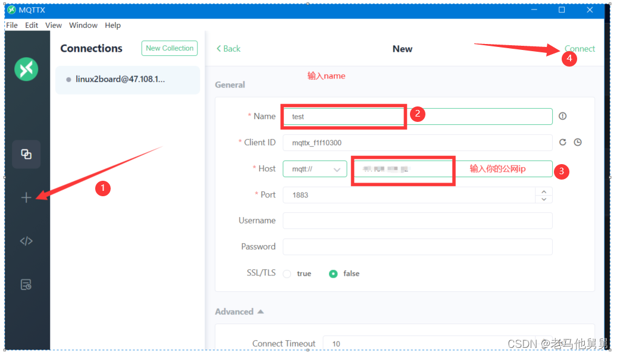Viewport: 617px width, 355px height.
Task: Open the Log page icon in sidebar
Action: [26, 285]
